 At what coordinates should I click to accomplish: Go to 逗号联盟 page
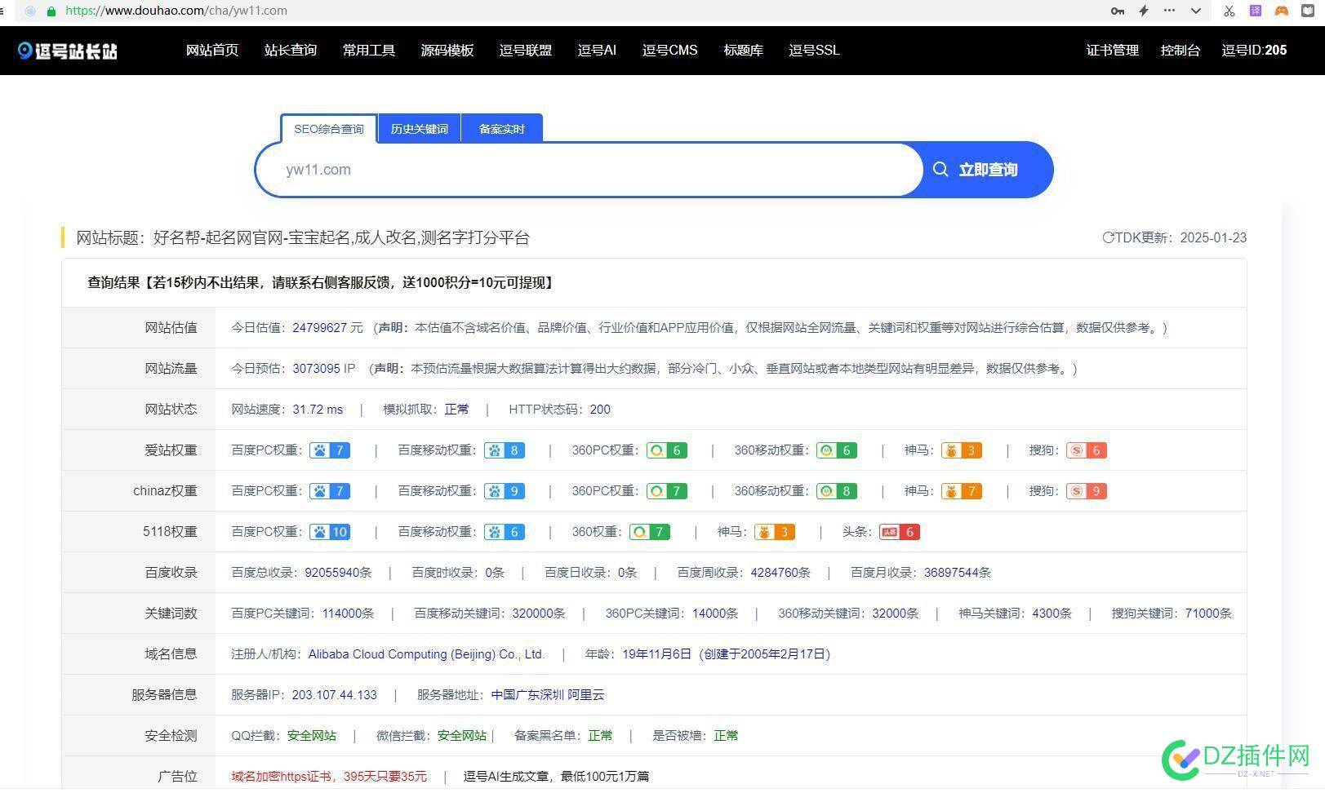click(x=526, y=51)
